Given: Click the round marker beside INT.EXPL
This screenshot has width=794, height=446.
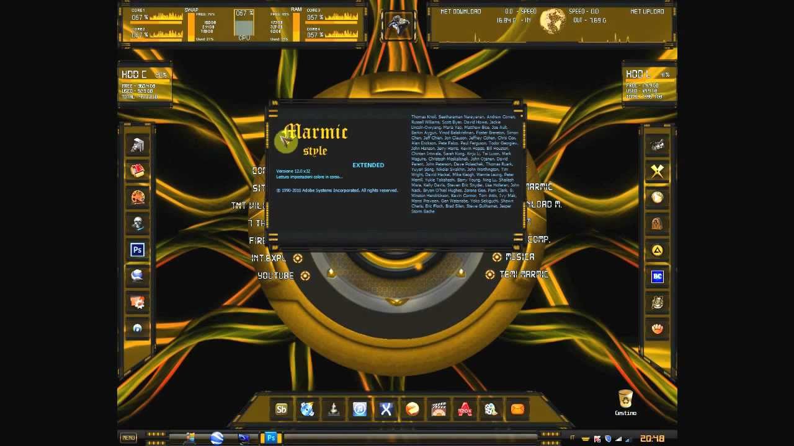Looking at the screenshot, I should coord(298,258).
